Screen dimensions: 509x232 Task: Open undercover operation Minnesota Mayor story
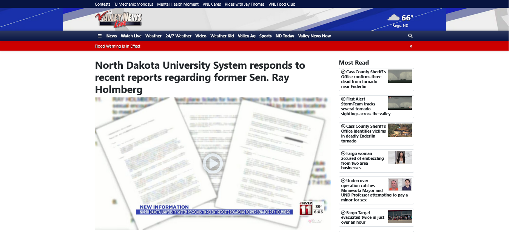click(x=374, y=190)
